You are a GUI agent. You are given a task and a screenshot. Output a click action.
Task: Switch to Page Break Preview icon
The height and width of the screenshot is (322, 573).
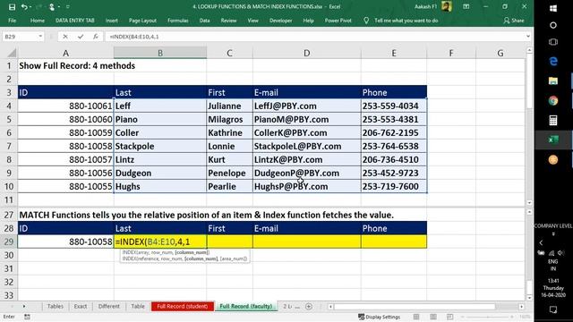pyautogui.click(x=449, y=317)
